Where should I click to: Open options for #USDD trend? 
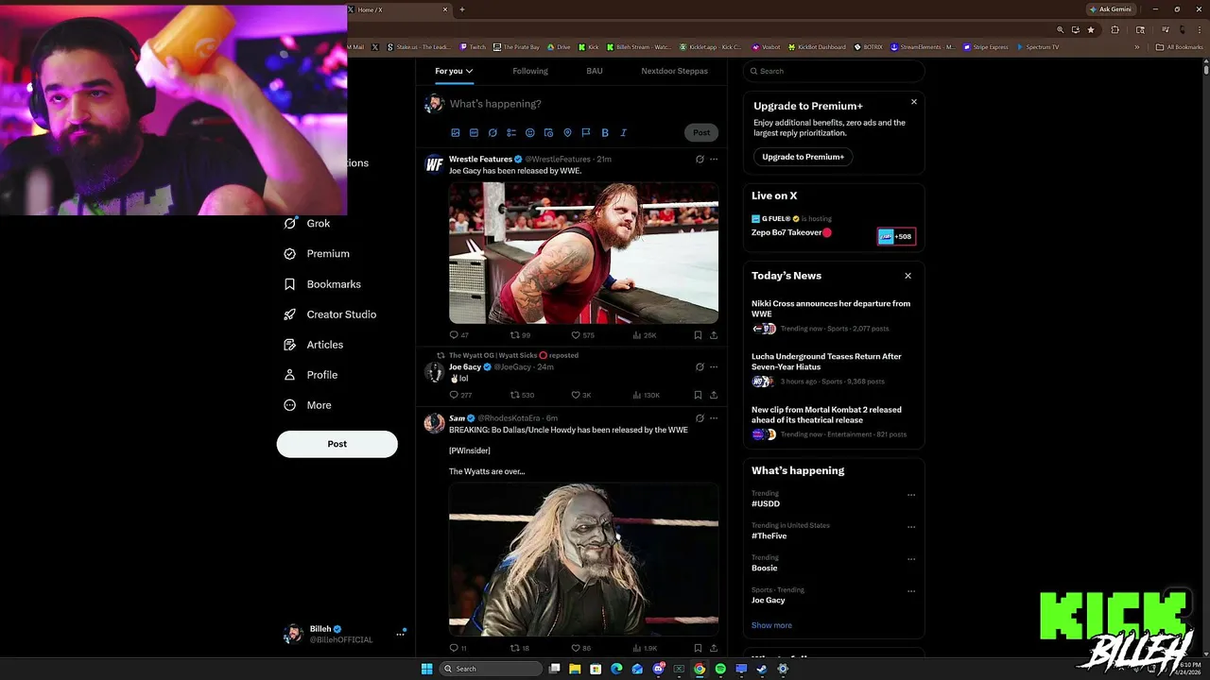[911, 495]
